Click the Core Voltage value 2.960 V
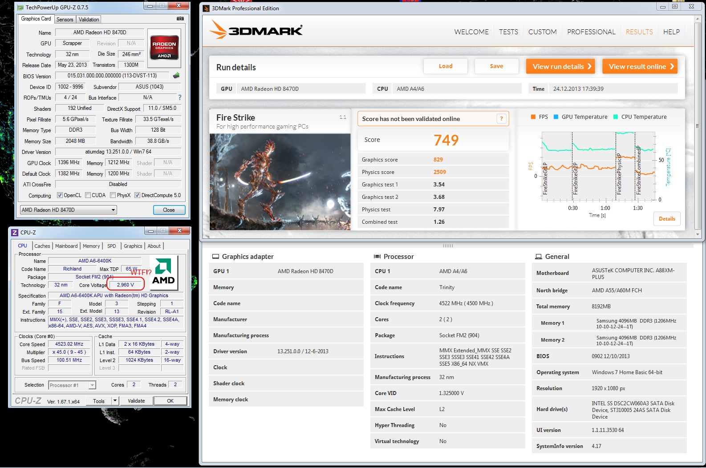 pyautogui.click(x=126, y=285)
